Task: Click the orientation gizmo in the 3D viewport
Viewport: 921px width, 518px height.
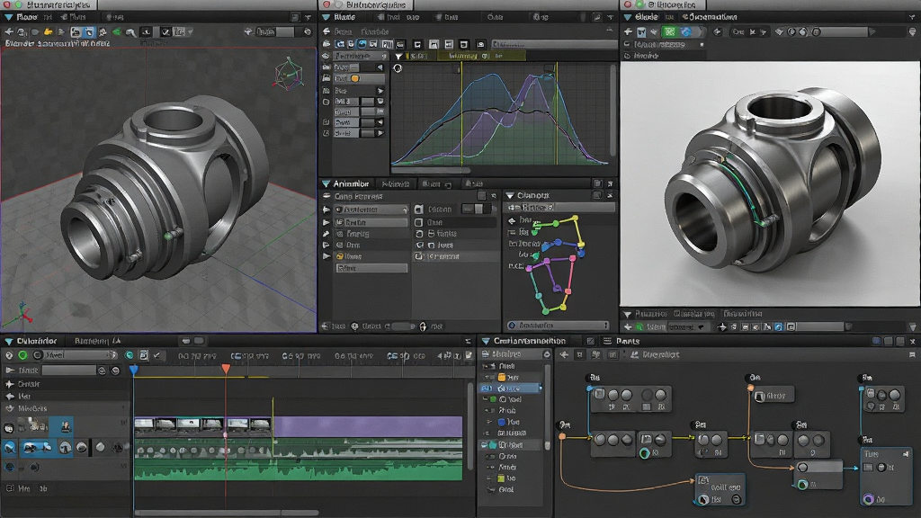Action: (289, 74)
